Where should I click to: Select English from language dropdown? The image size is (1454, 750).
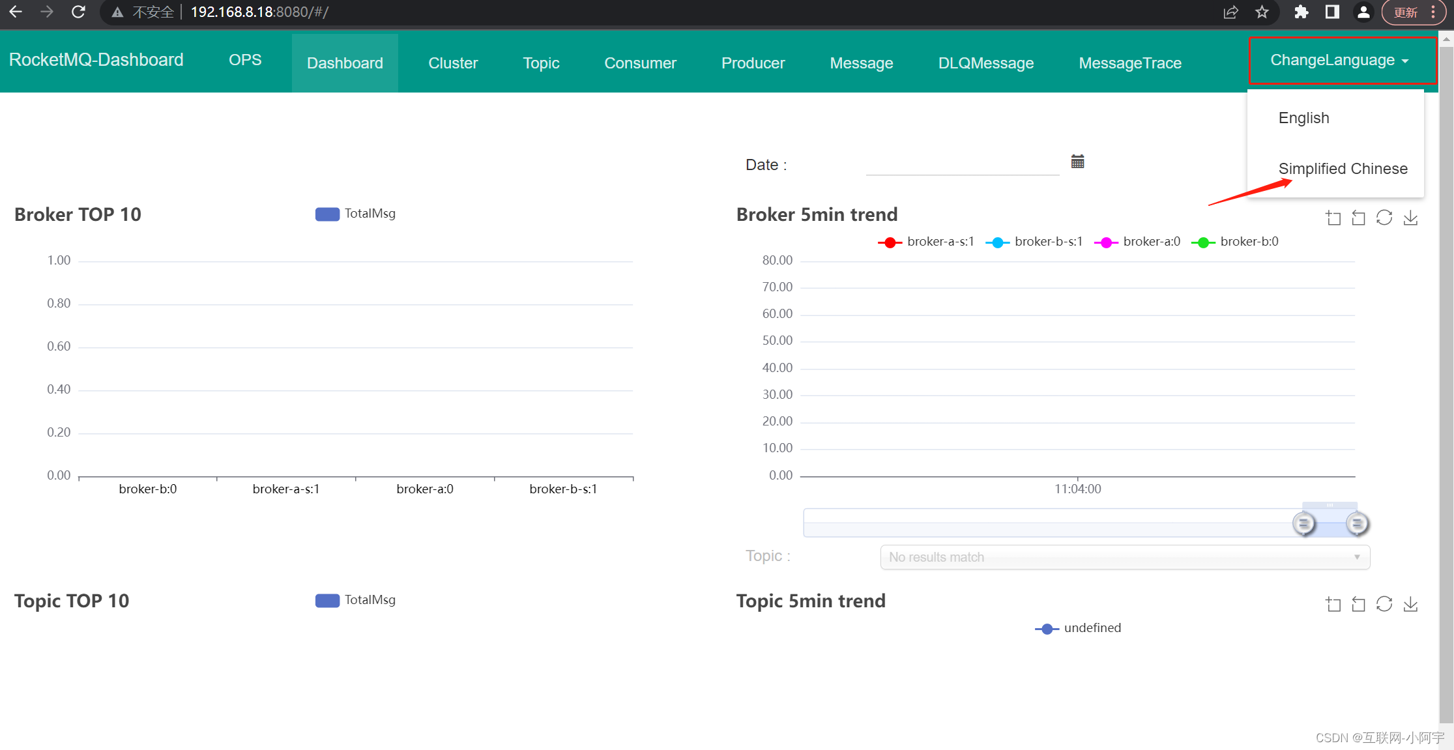[x=1304, y=118]
